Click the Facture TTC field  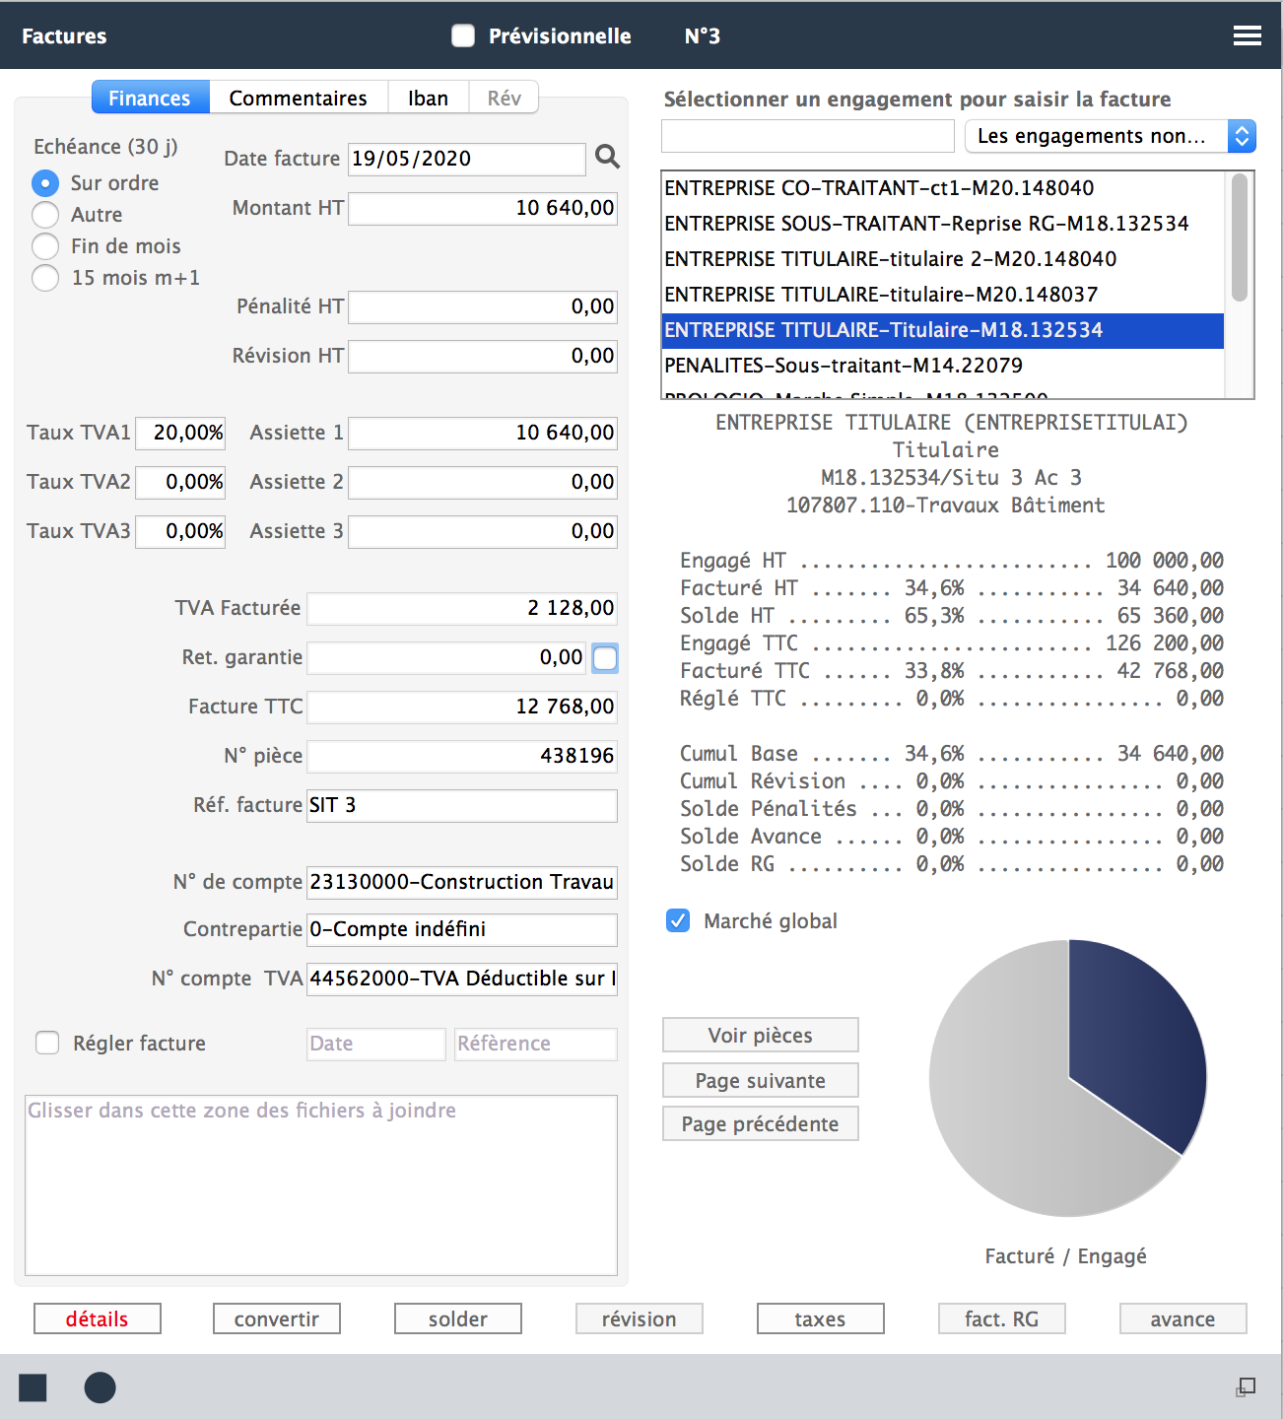(462, 707)
